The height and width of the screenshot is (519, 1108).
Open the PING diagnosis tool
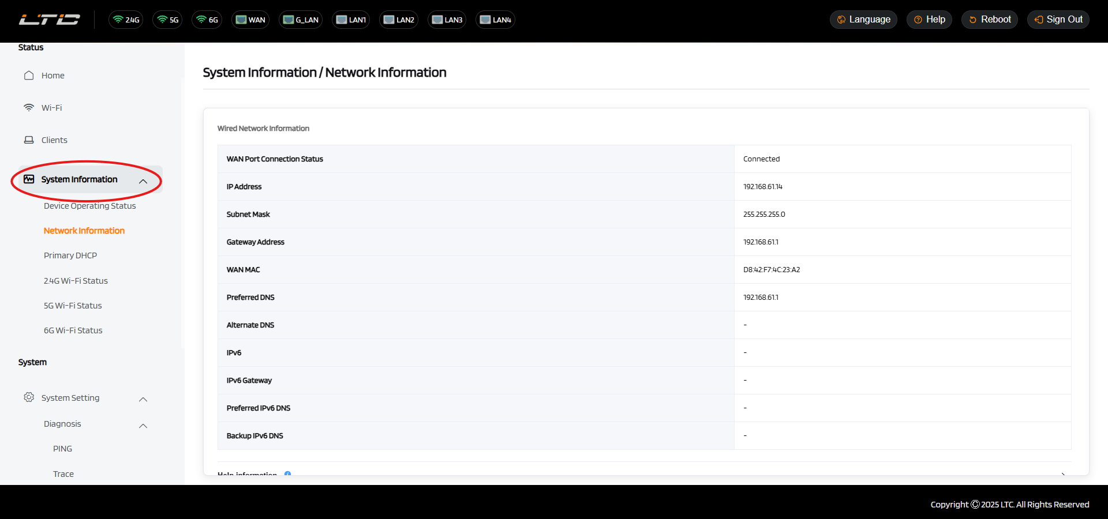coord(62,449)
